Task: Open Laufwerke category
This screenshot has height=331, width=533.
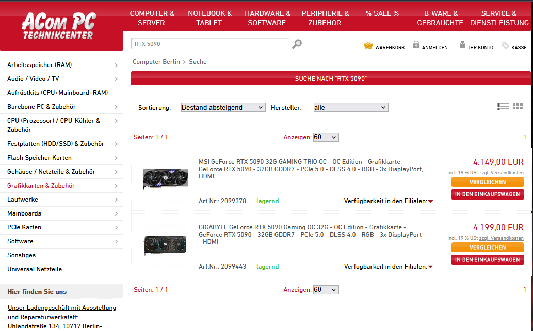Action: (22, 200)
